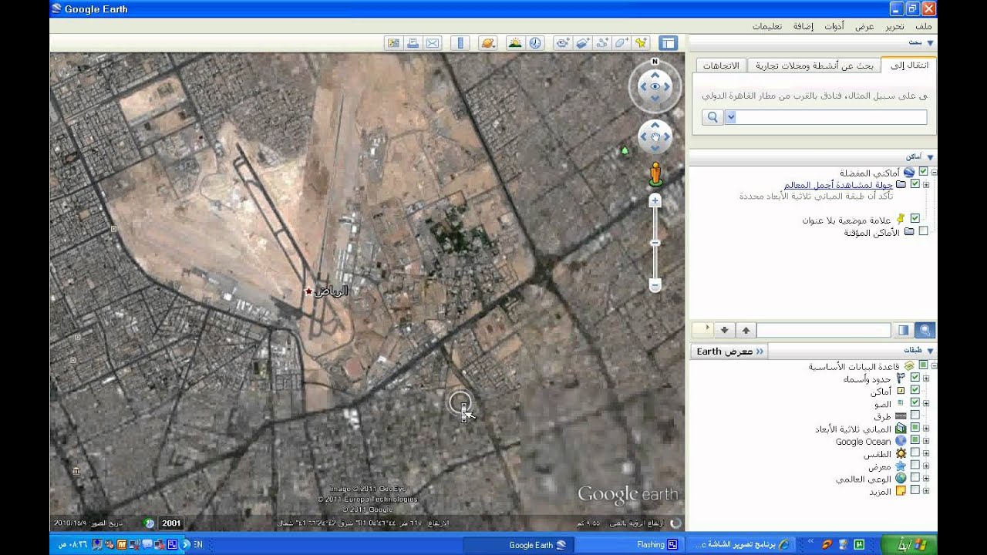Collapse the طبقات layers panel arrow
Viewport: 987px width, 555px height.
tap(930, 351)
